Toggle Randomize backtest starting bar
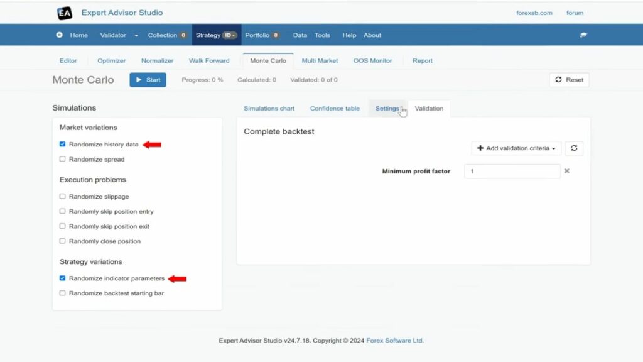The width and height of the screenshot is (643, 362). coord(62,293)
